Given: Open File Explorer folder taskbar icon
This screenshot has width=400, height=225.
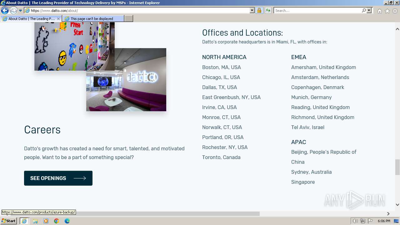Looking at the screenshot, I should click(35, 221).
